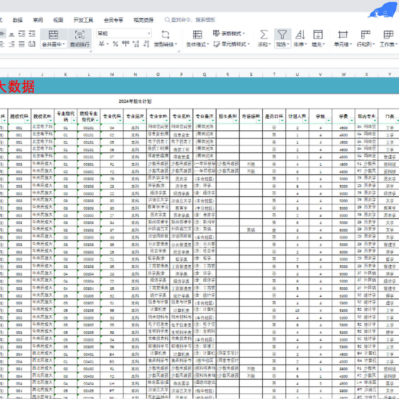The height and width of the screenshot is (399, 399).
Task: Open the number format dialog launcher
Action: [179, 51]
